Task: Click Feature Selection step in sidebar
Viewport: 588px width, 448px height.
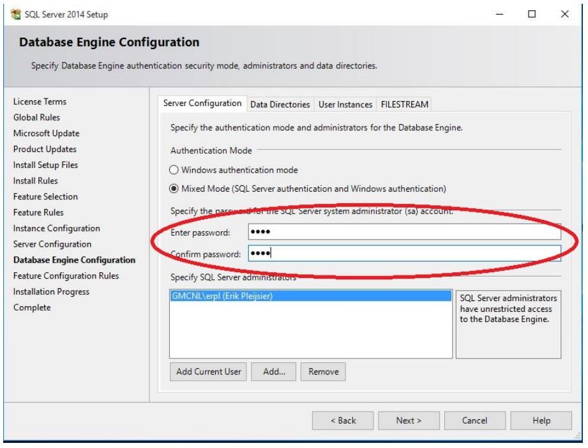Action: [45, 196]
